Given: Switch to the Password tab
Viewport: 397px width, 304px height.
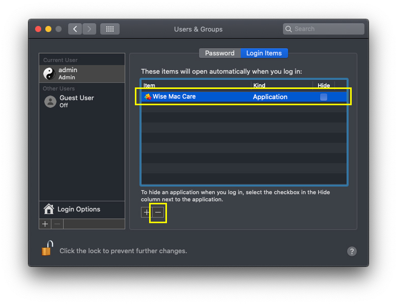Looking at the screenshot, I should pos(220,53).
